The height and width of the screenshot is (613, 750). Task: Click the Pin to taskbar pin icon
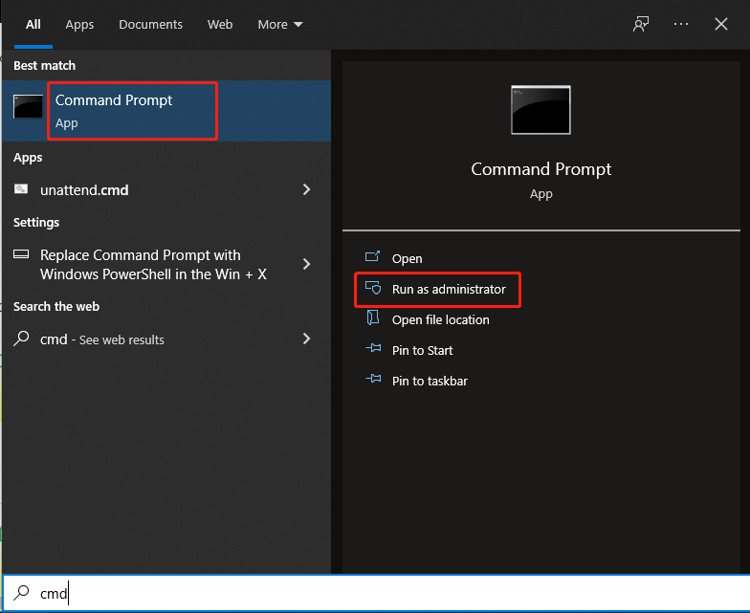pyautogui.click(x=373, y=379)
